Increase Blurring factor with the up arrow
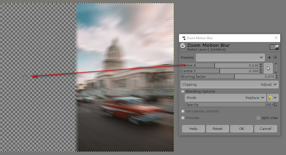This screenshot has height=155, width=286. (x=277, y=76)
